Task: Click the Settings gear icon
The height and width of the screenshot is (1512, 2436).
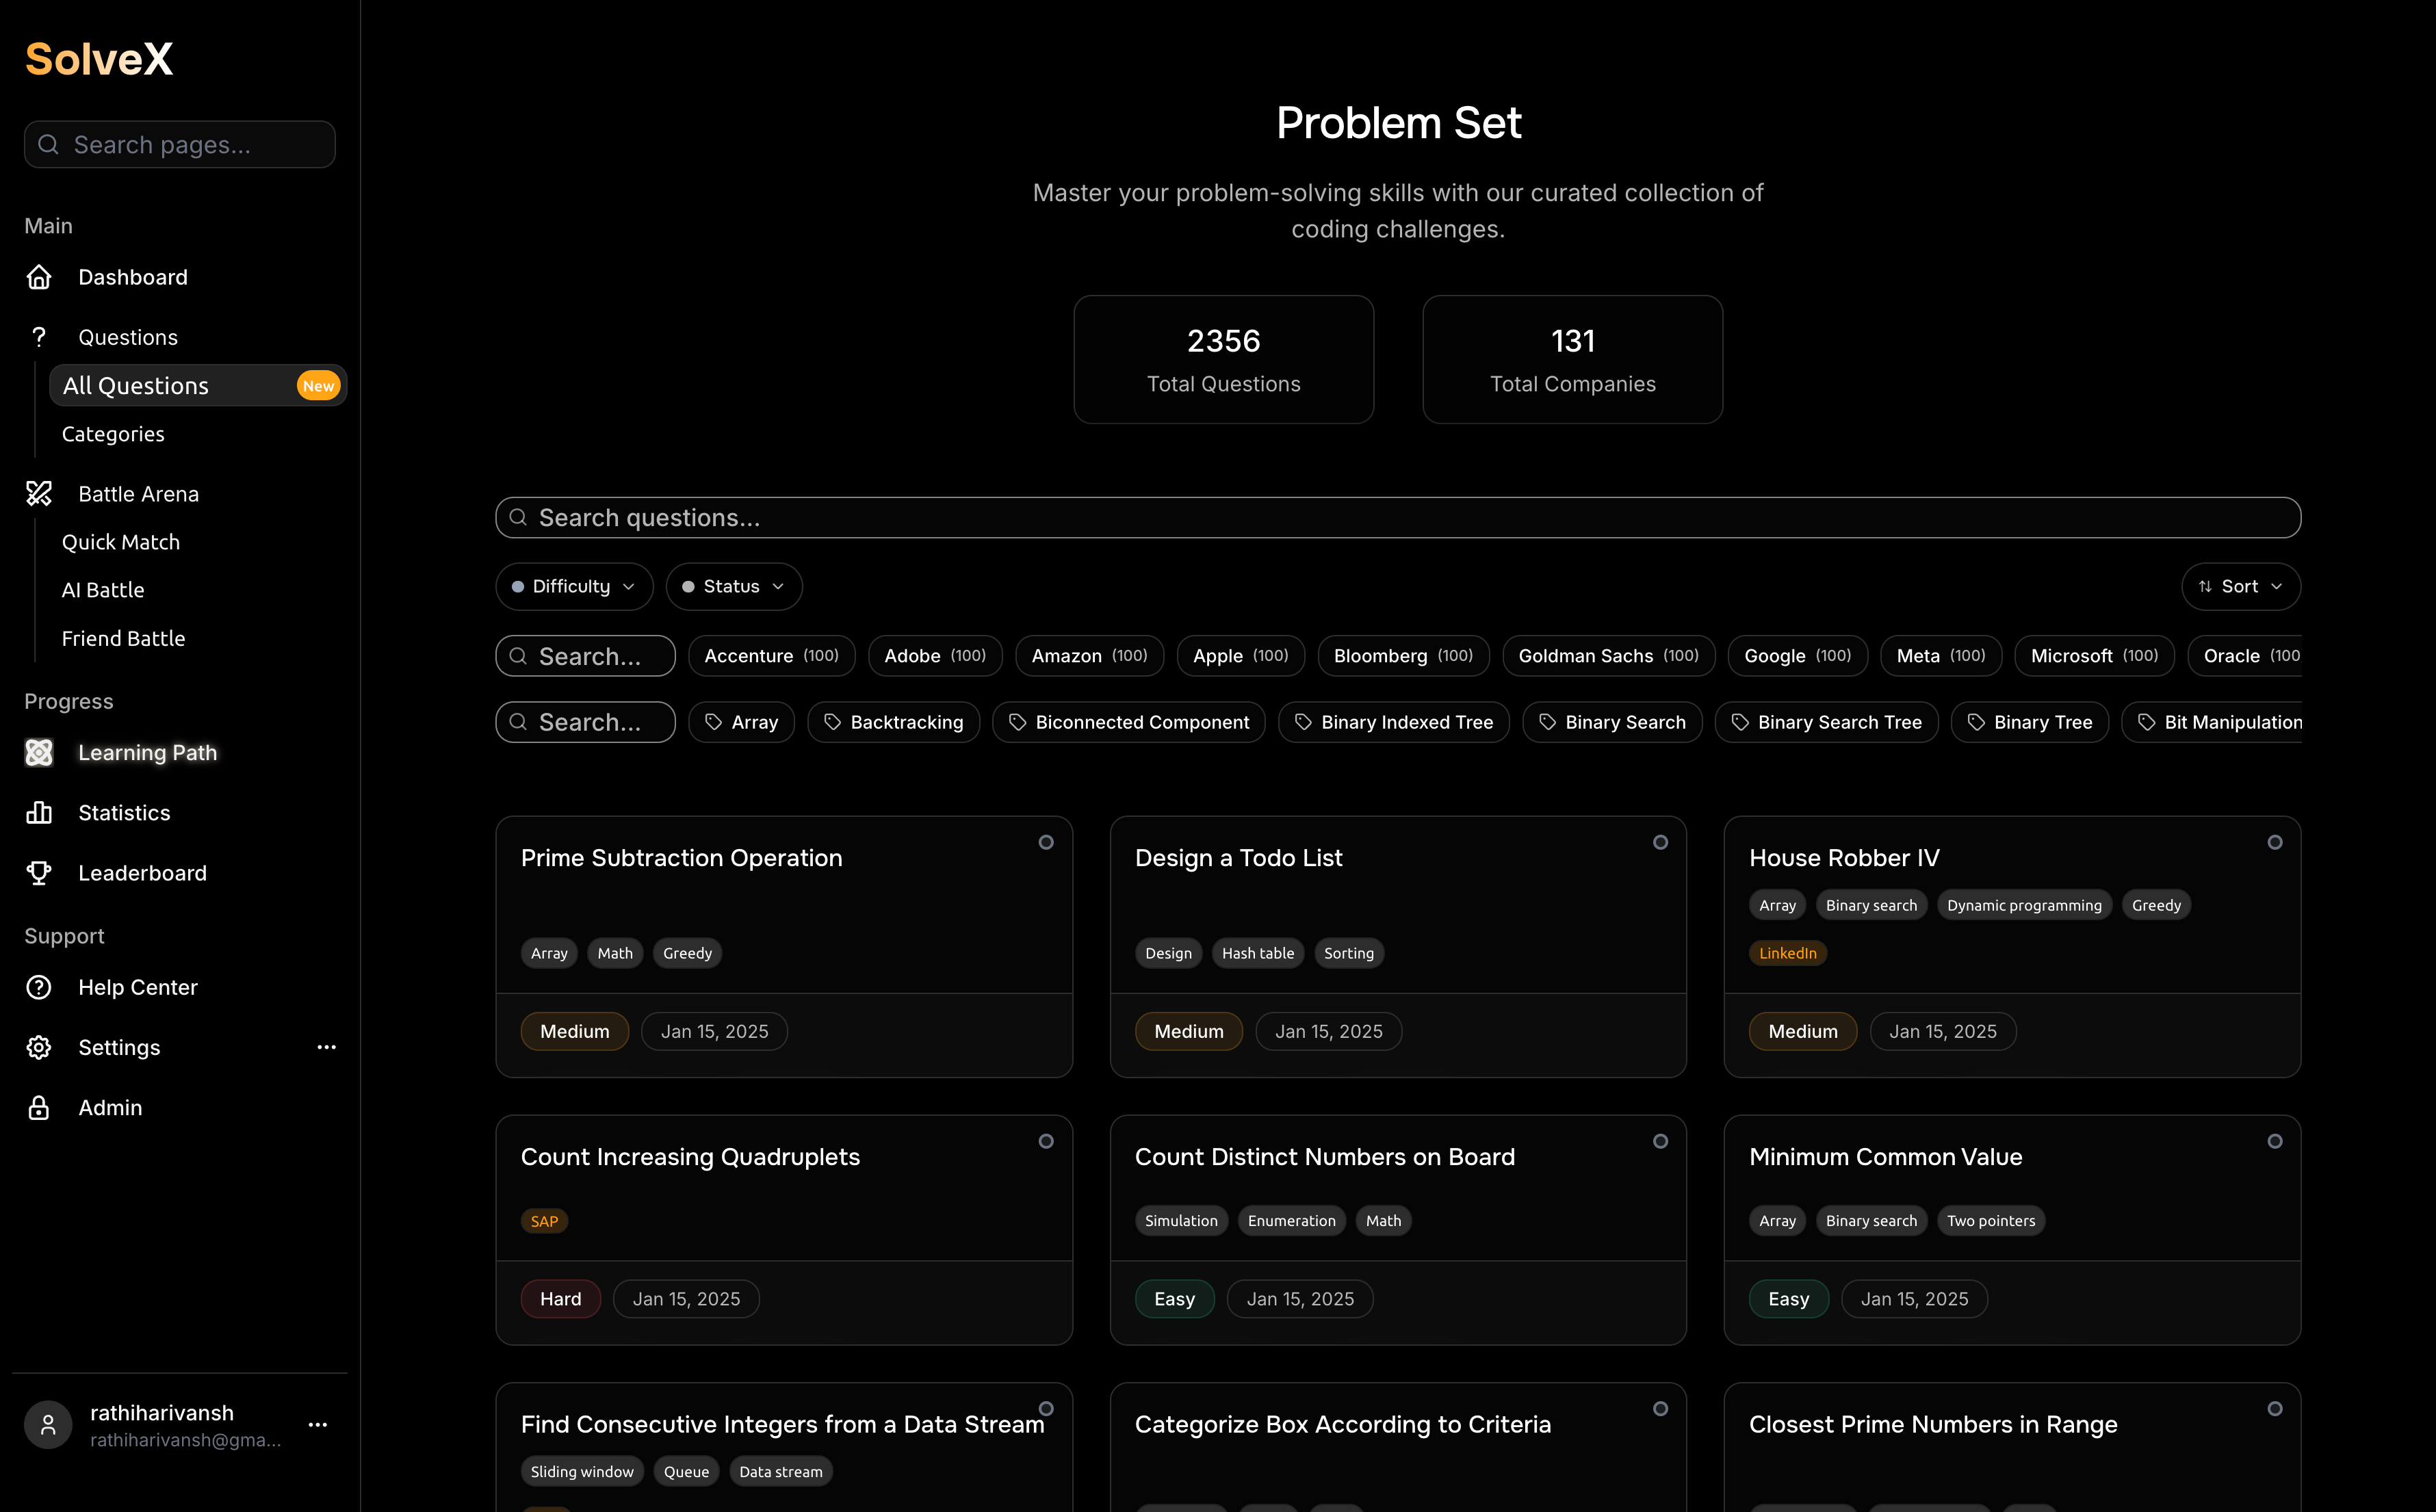Action: coord(39,1047)
